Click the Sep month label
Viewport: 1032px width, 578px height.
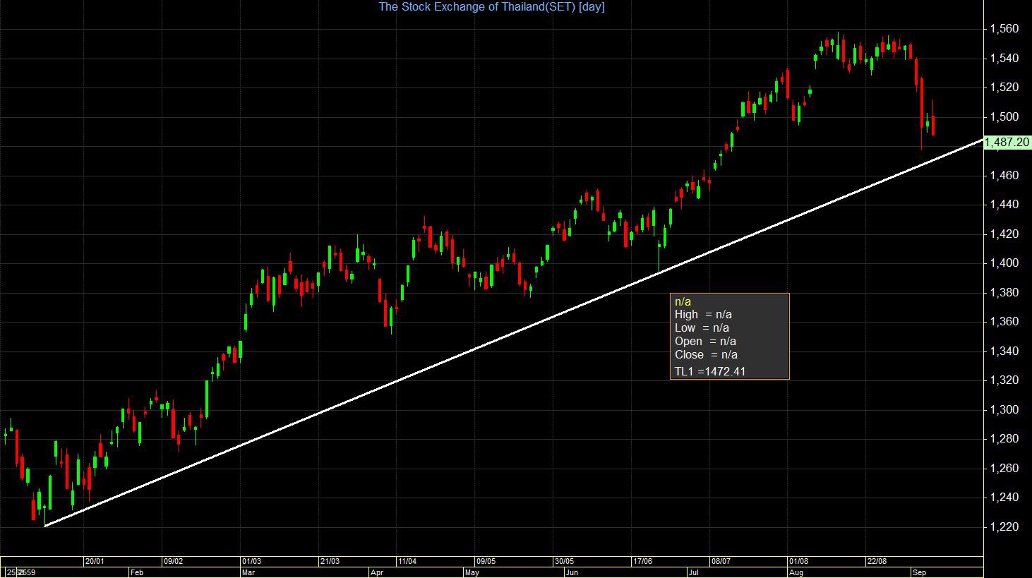(919, 572)
